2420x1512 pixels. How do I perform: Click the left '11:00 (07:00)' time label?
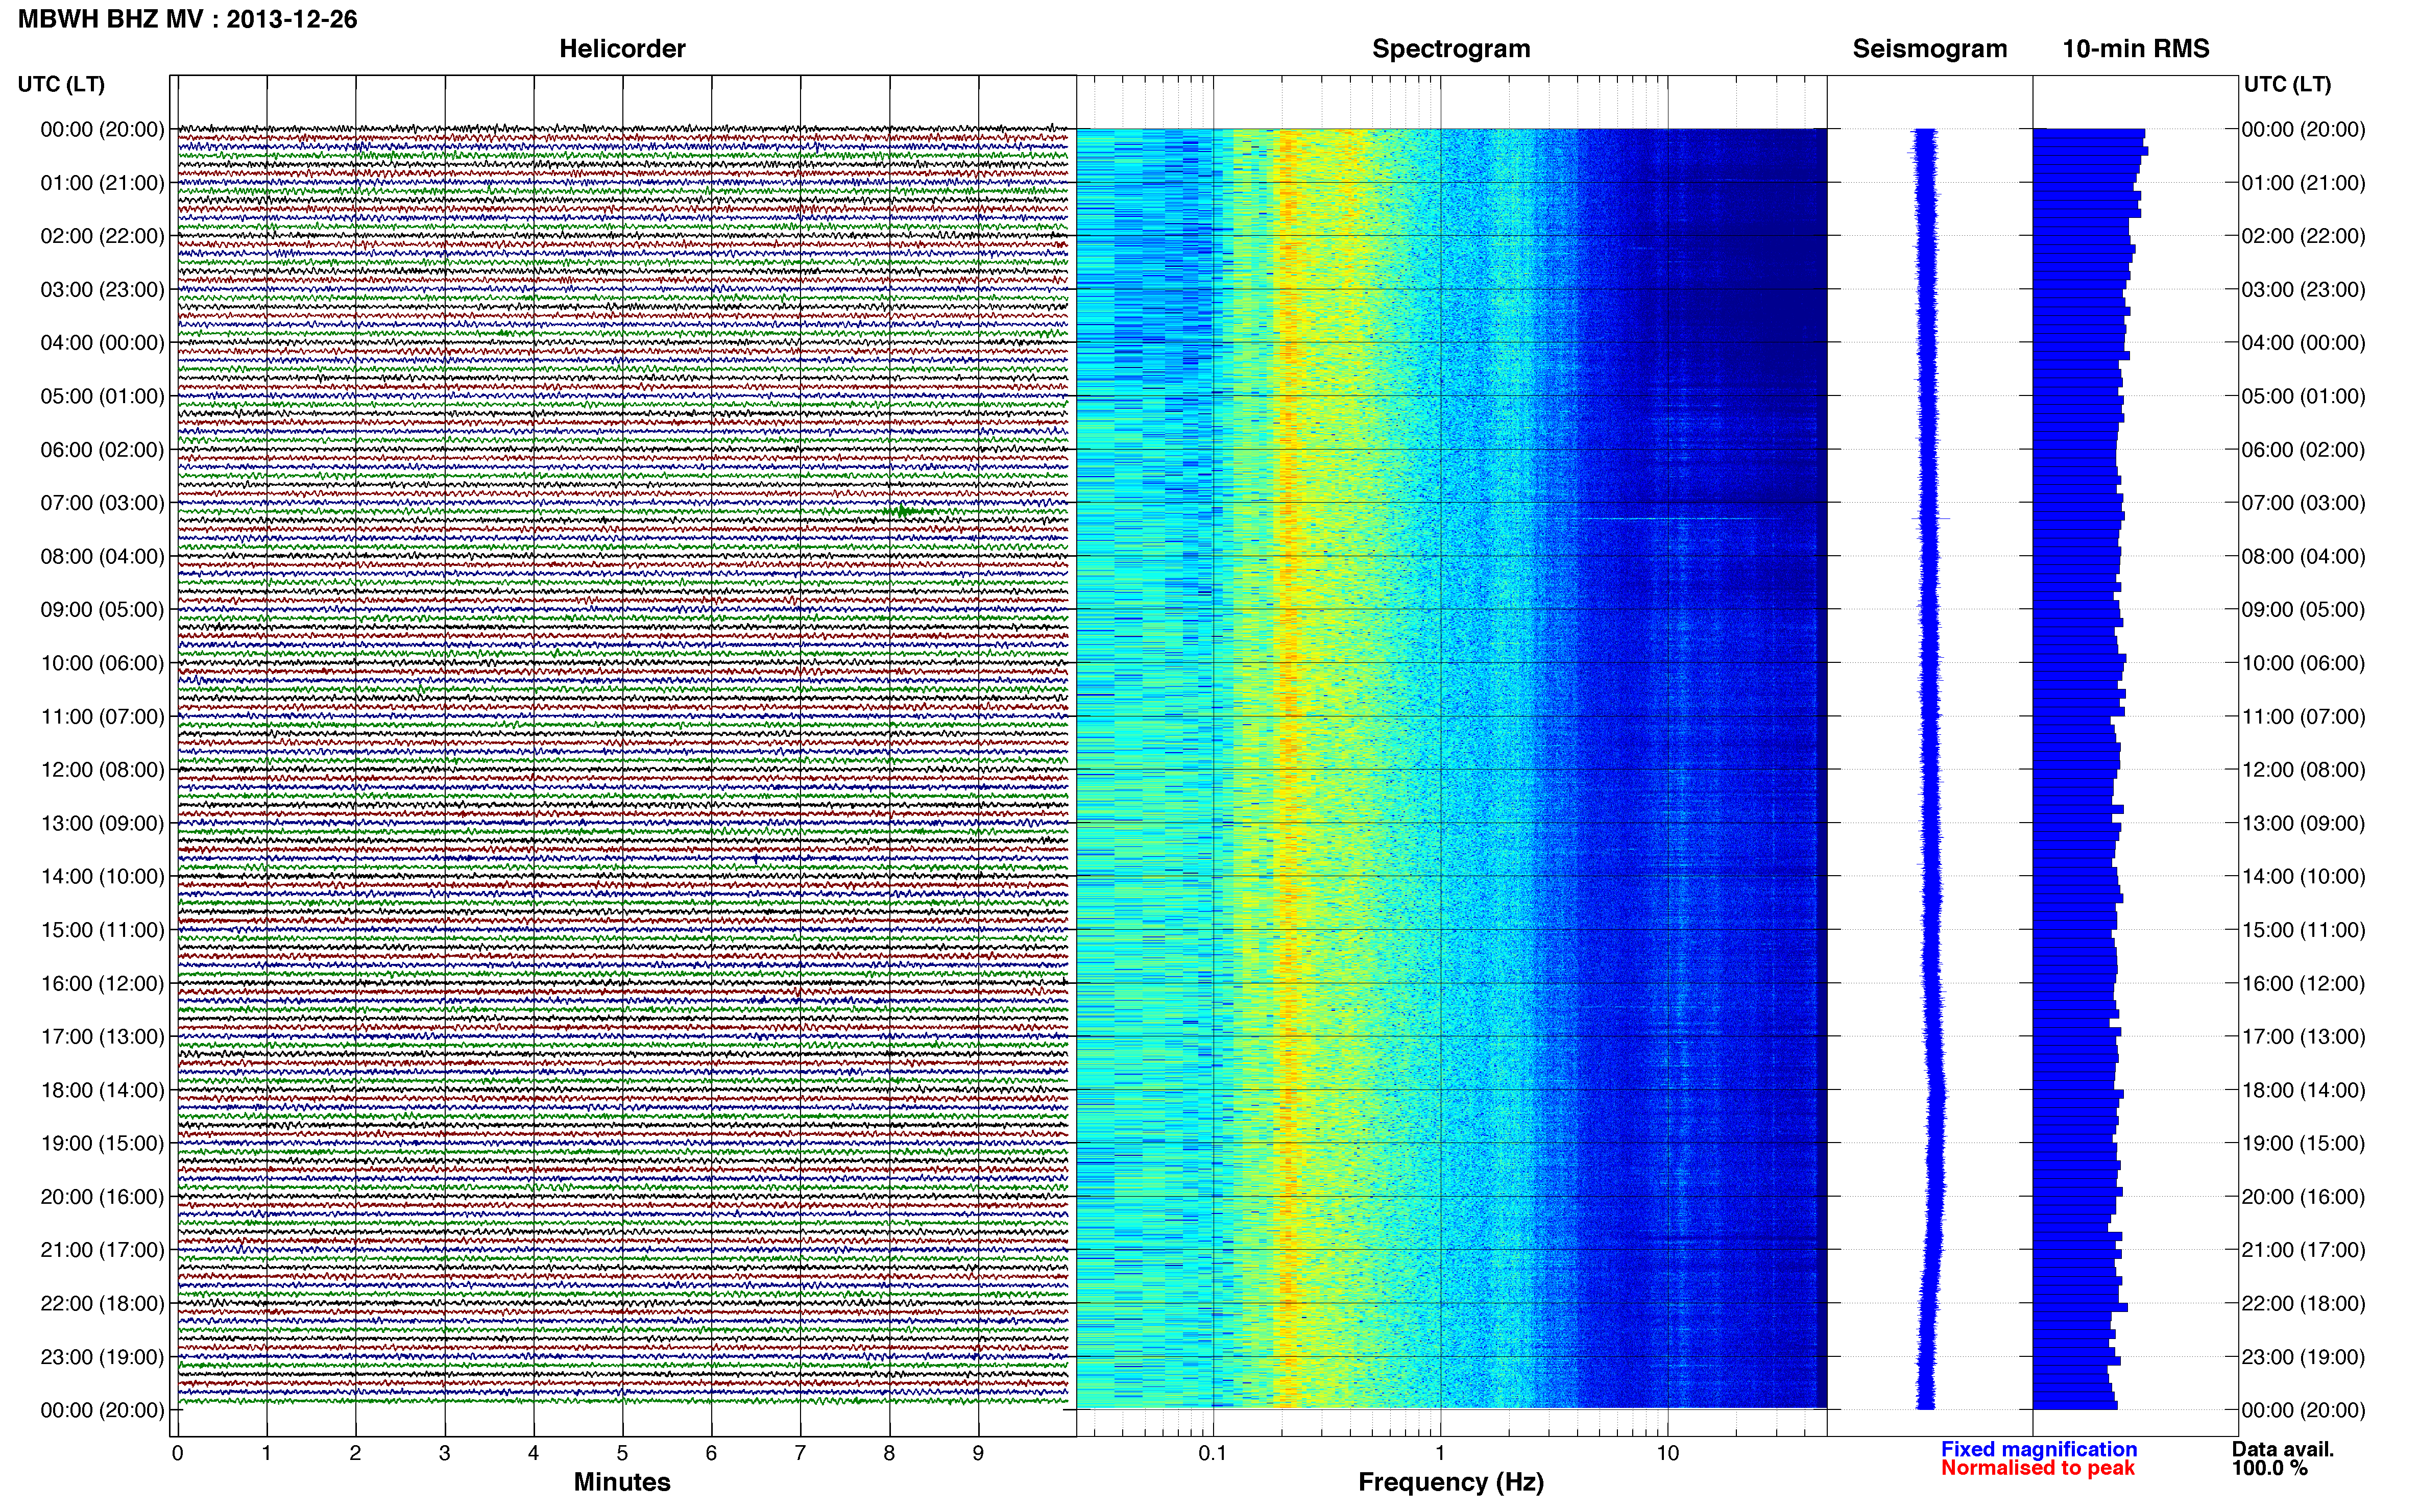tap(102, 716)
